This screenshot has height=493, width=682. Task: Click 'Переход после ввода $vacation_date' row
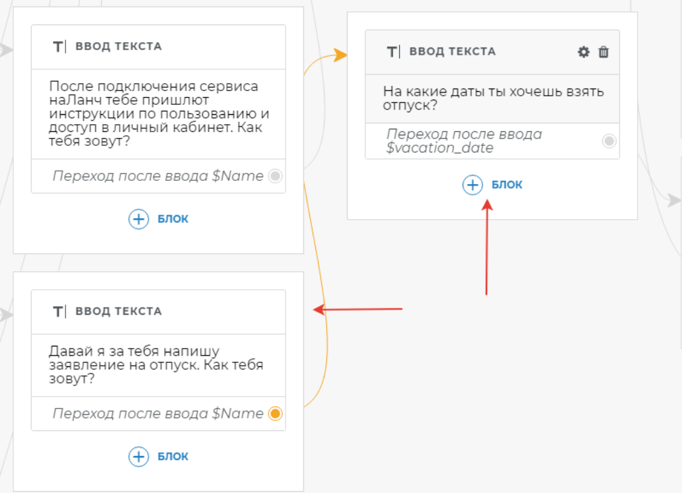tap(492, 141)
